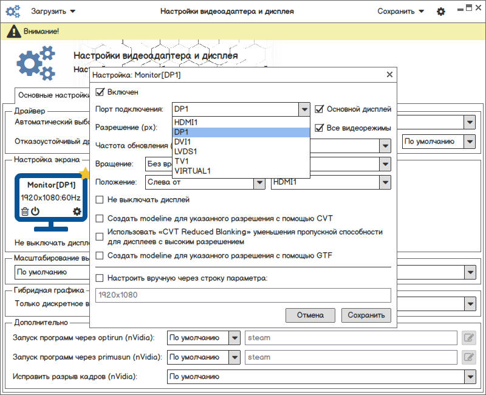The image size is (486, 395).
Task: Toggle the Основной дисплей checkbox
Action: (320, 109)
